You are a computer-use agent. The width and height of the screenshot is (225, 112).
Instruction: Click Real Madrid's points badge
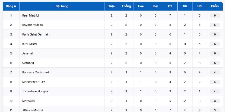coord(215,15)
